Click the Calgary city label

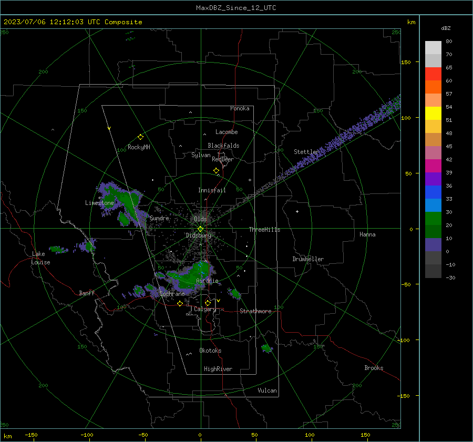[205, 309]
